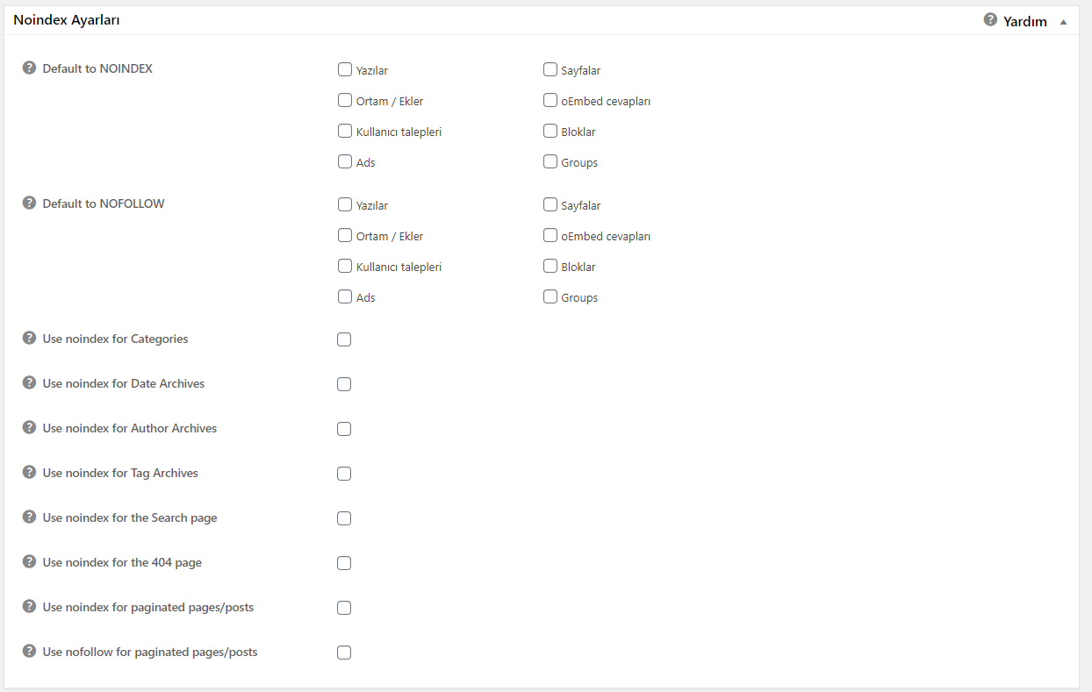Screen dimensions: 1092x692
Task: Check Sayfalar under Default to NOFOLLOW
Action: 550,204
